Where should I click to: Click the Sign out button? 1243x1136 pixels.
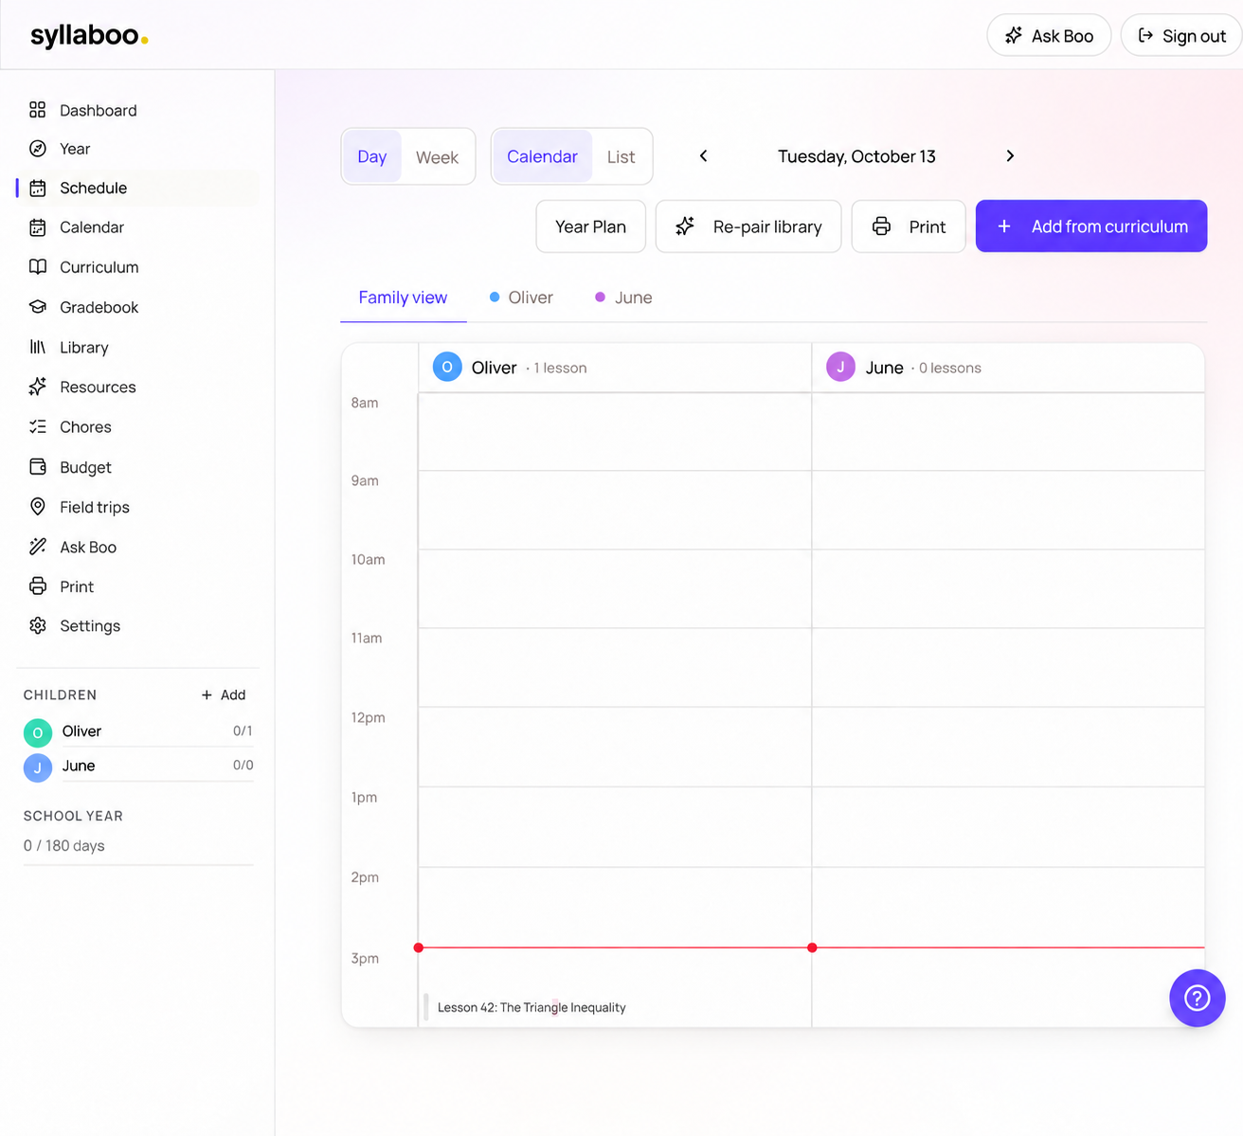tap(1181, 35)
